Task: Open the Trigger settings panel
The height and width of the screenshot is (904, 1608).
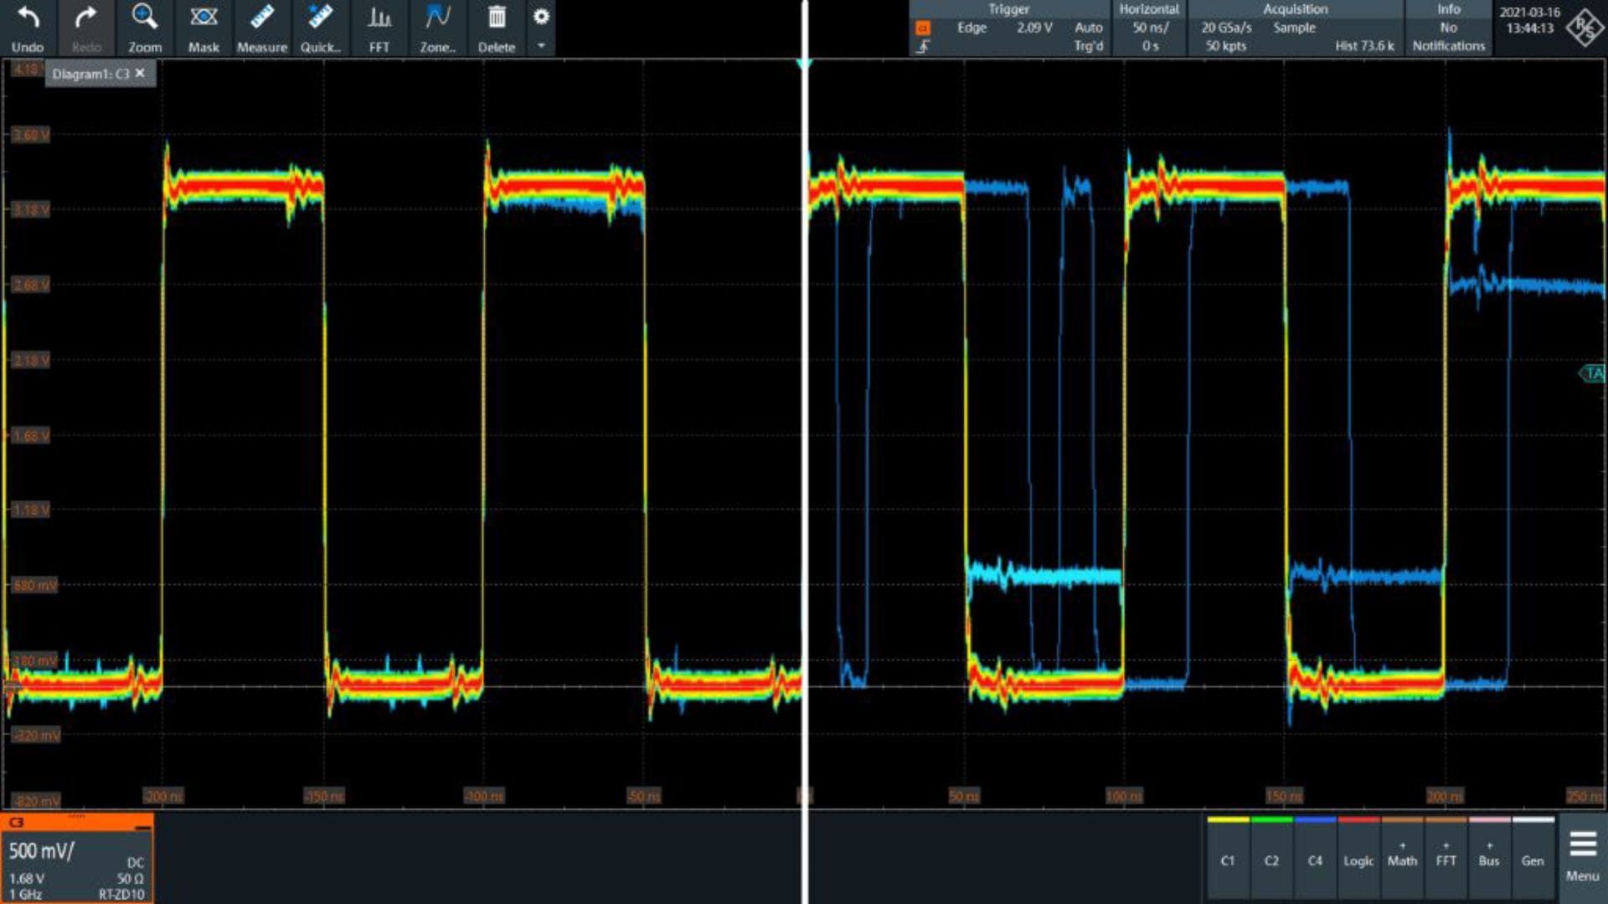Action: pyautogui.click(x=1008, y=28)
